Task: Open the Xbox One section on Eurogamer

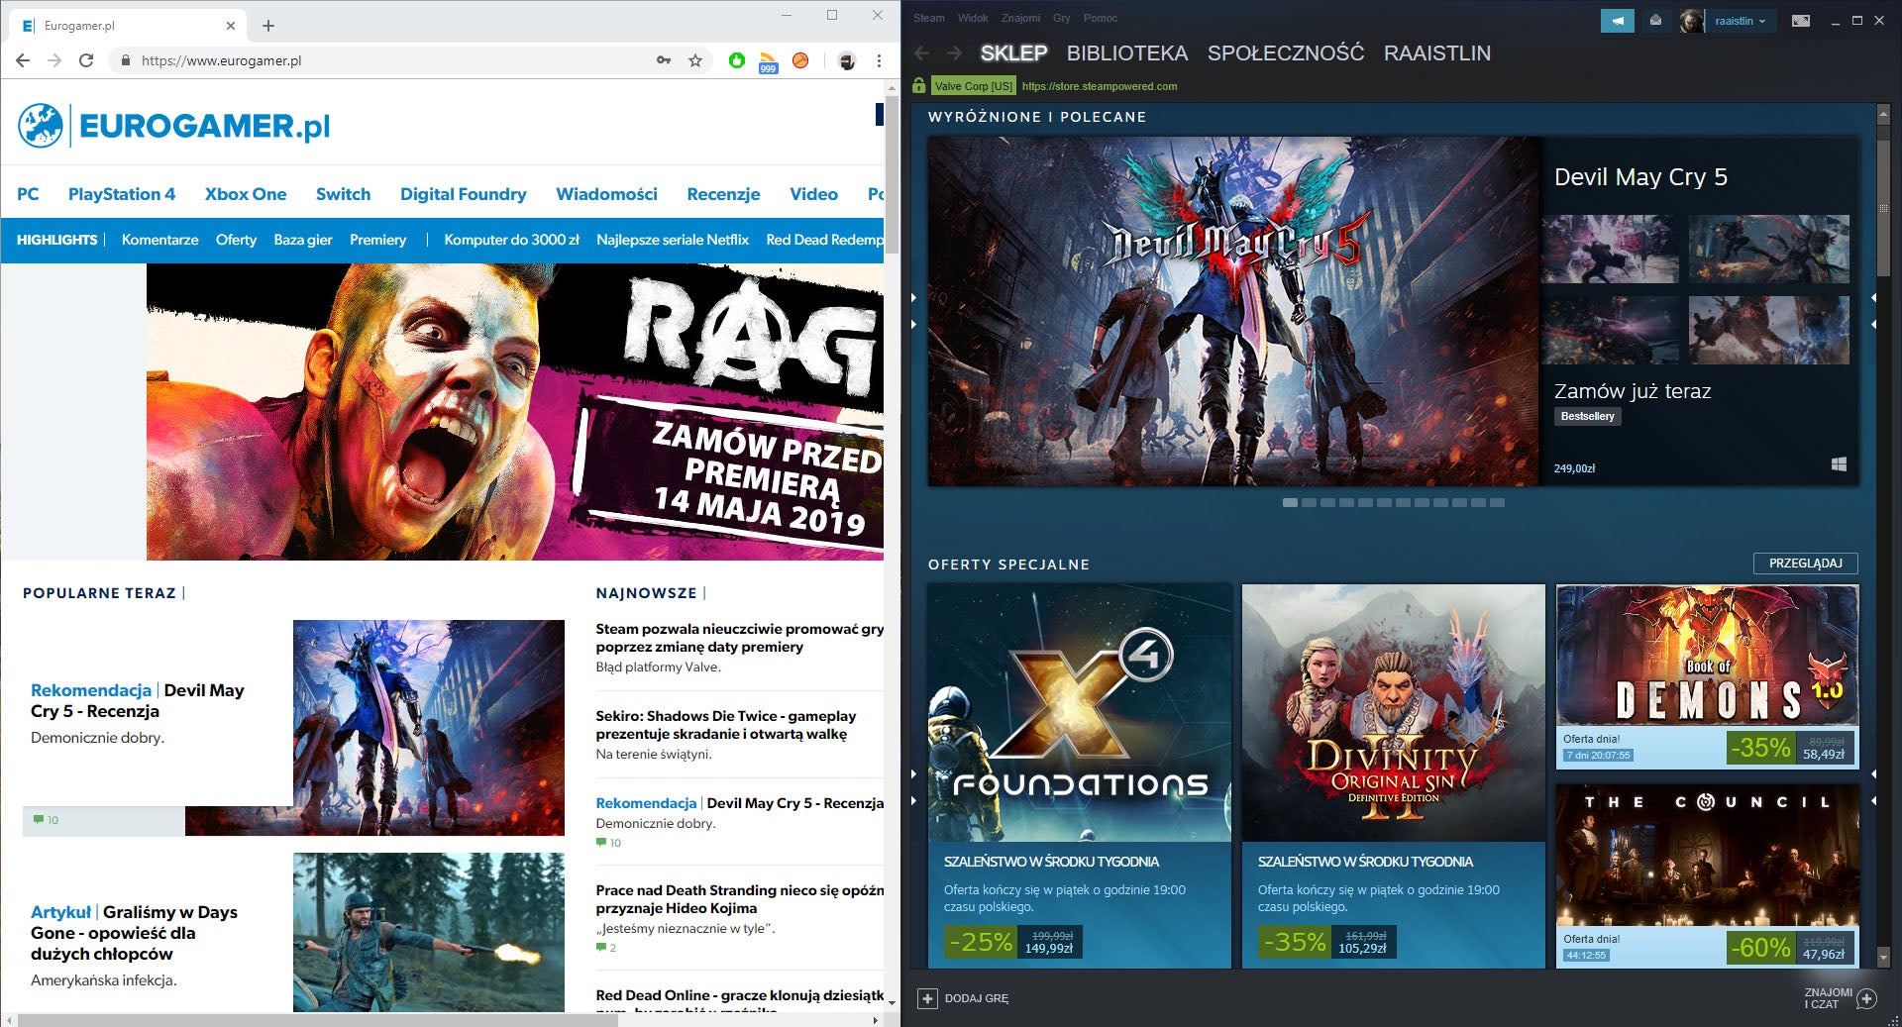Action: click(x=246, y=194)
